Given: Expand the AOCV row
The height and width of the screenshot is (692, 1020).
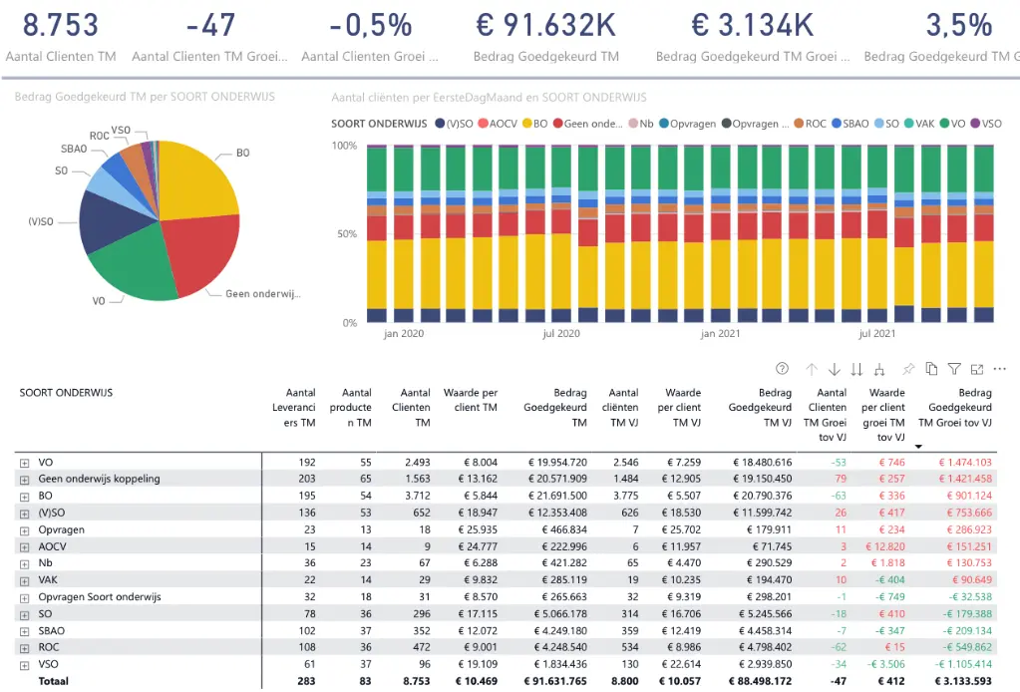Looking at the screenshot, I should [25, 547].
